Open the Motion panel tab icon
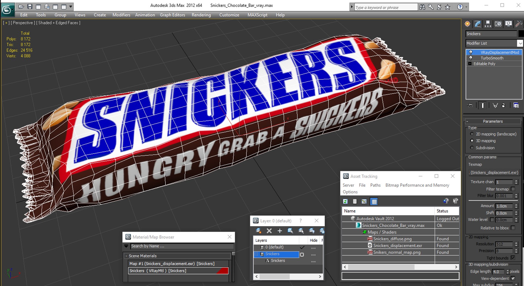The height and width of the screenshot is (286, 524). tap(498, 24)
